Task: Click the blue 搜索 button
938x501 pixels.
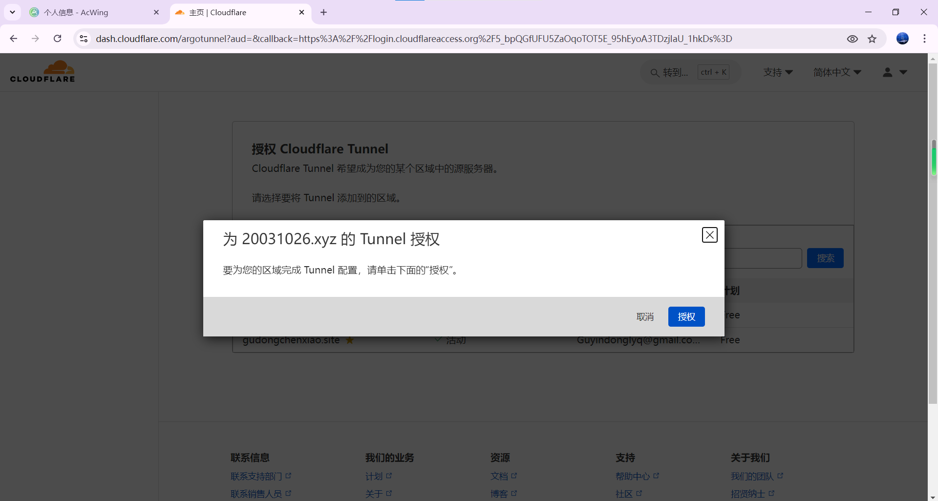Action: (825, 258)
